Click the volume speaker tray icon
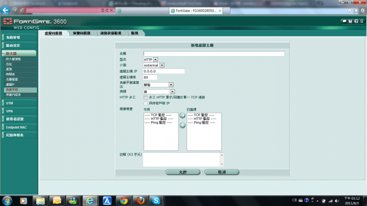 (337, 201)
